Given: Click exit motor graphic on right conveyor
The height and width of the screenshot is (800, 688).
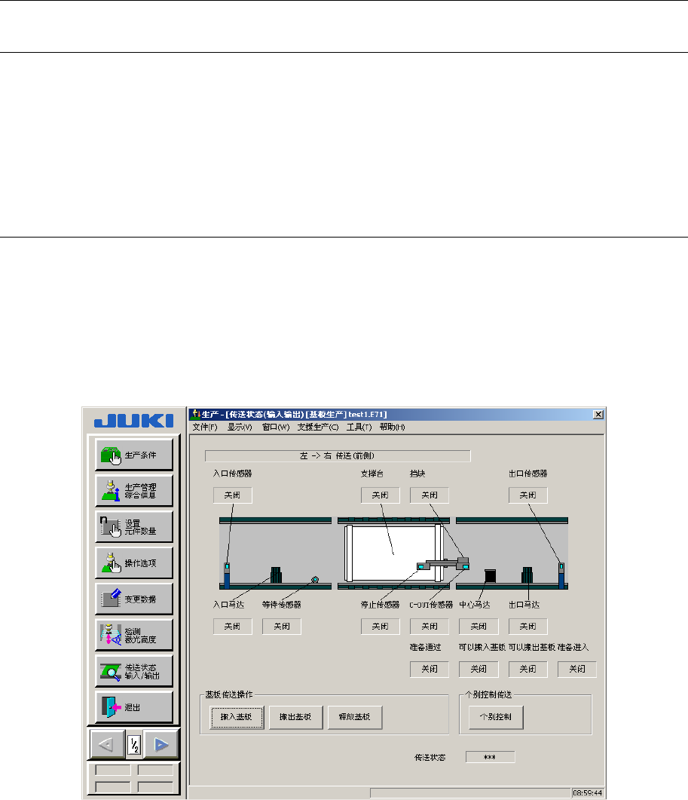Looking at the screenshot, I should (527, 575).
